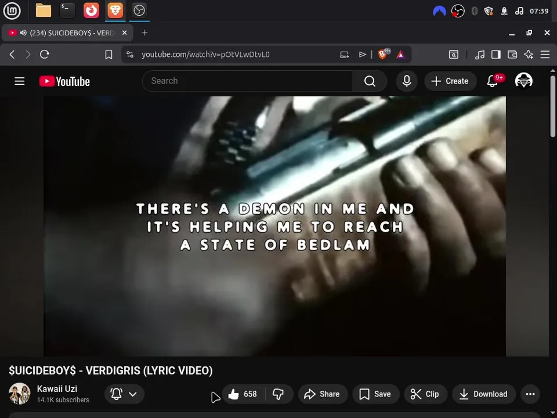Open tab search button in toolbar
Image resolution: width=557 pixels, height=418 pixels.
(454, 55)
